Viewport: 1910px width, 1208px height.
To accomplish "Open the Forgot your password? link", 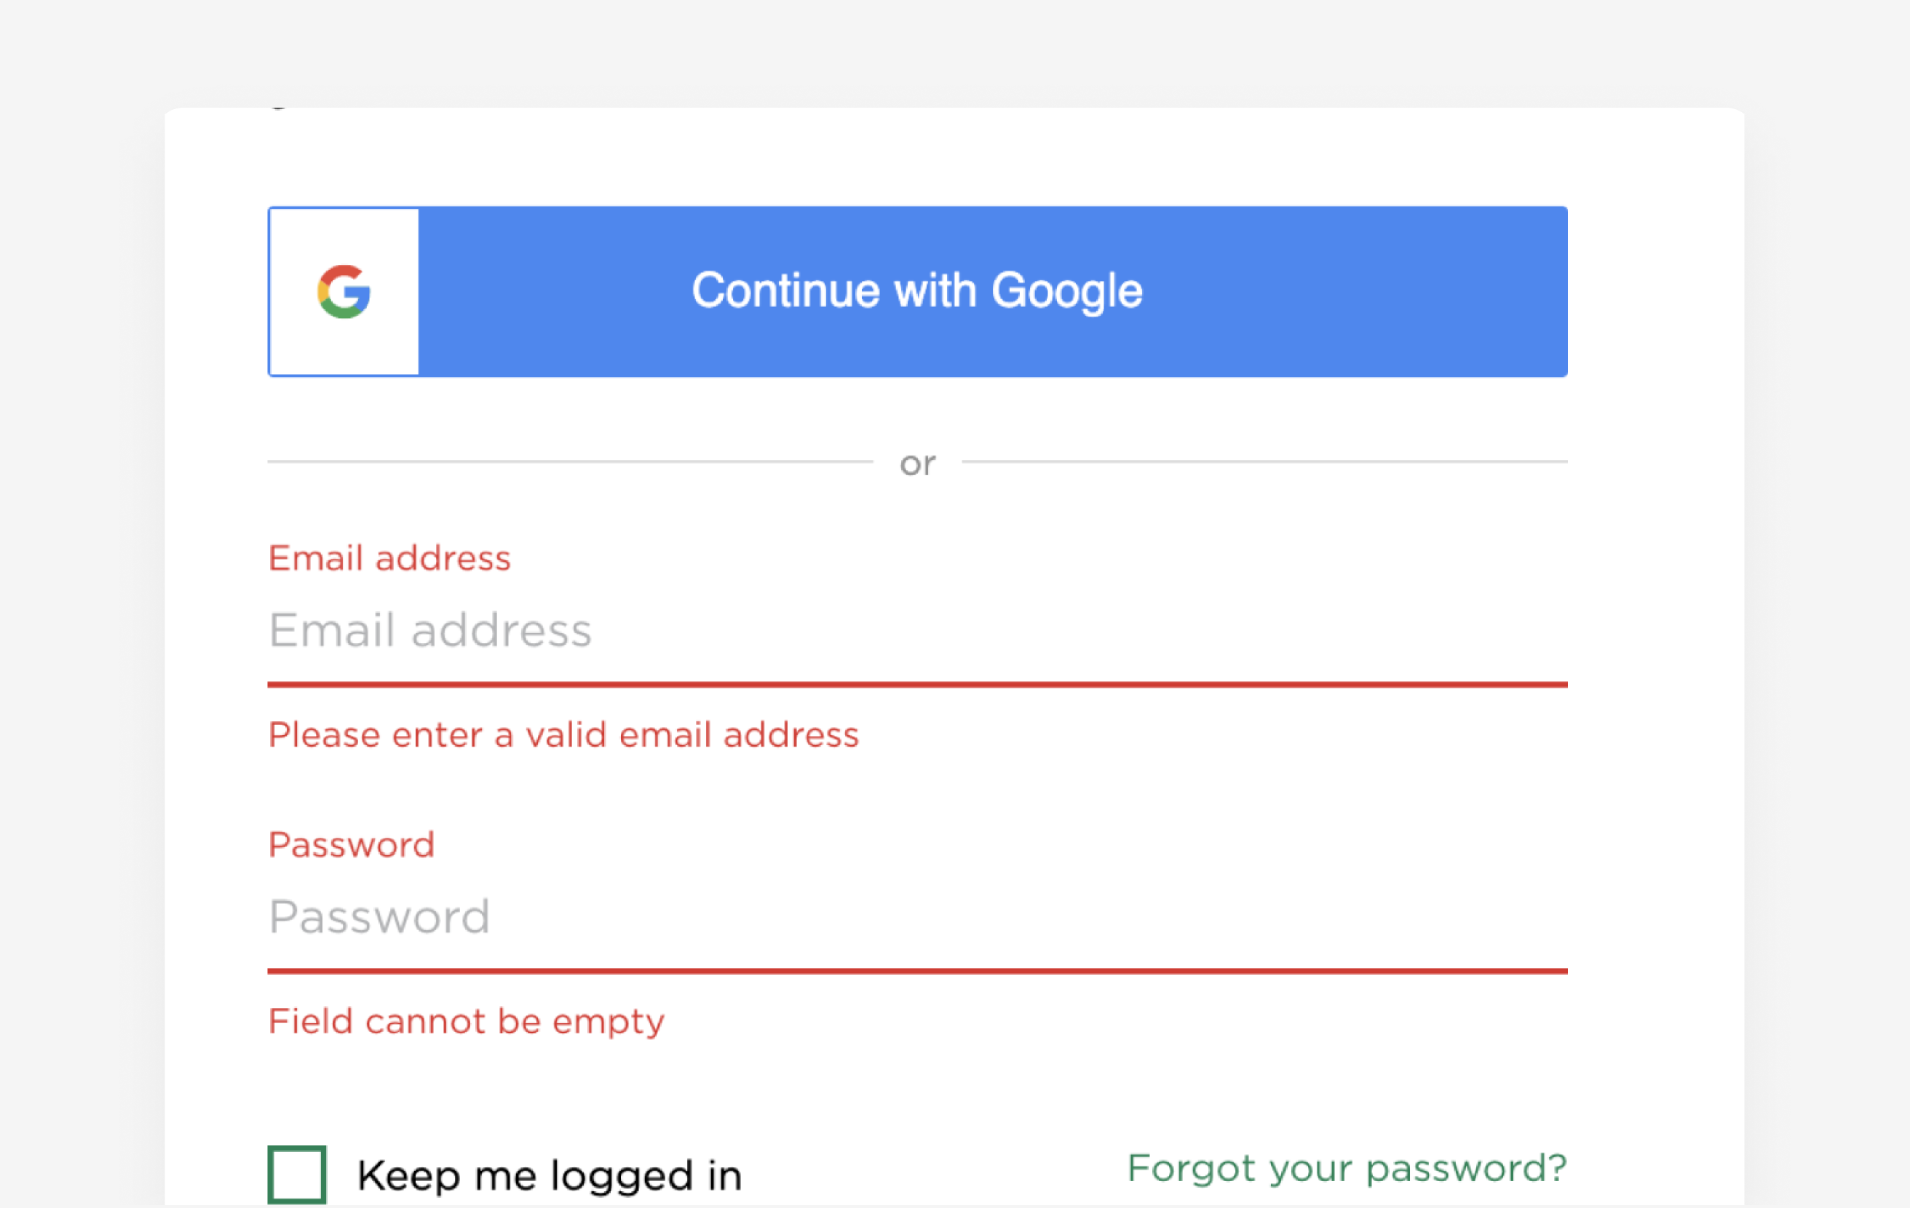I will 1346,1169.
